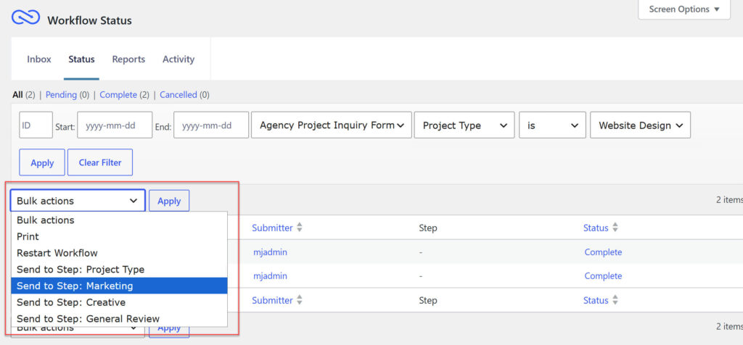743x345 pixels.
Task: Select Send to Step: Creative
Action: 119,302
